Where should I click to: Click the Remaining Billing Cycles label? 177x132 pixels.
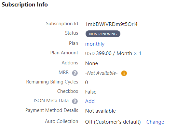pyautogui.click(x=52, y=82)
